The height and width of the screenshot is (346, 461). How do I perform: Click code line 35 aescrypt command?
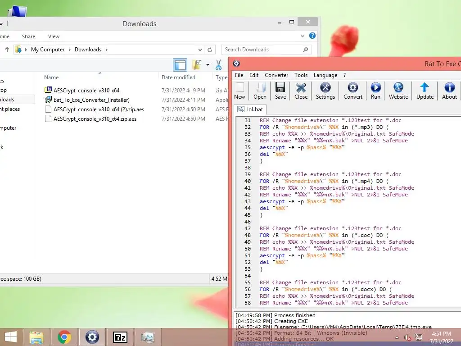(x=302, y=147)
